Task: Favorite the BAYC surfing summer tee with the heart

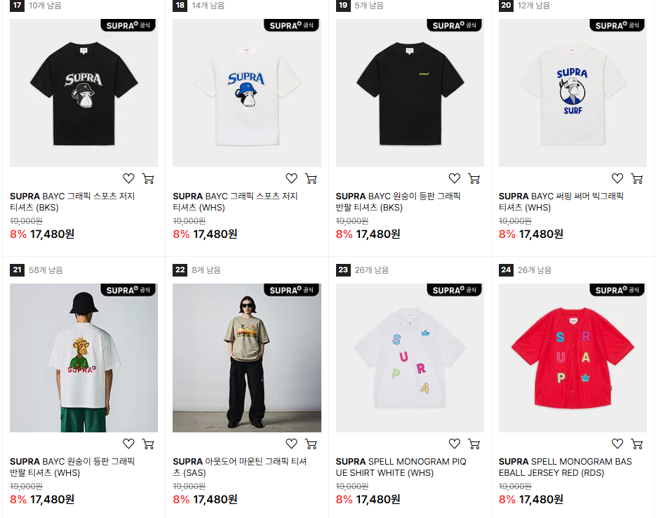Action: point(617,179)
